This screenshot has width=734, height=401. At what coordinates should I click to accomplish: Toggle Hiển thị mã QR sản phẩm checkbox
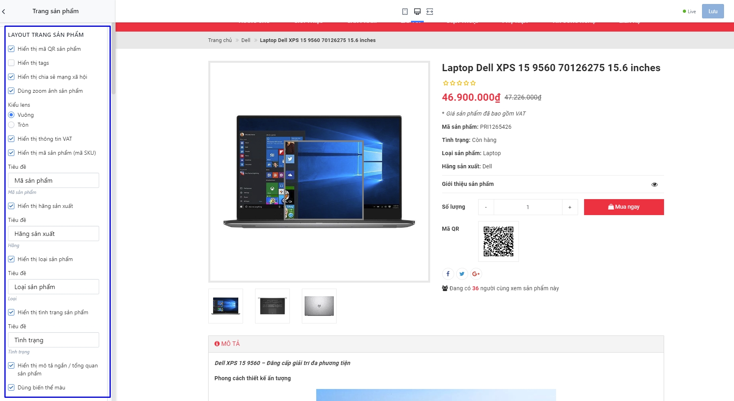click(11, 49)
